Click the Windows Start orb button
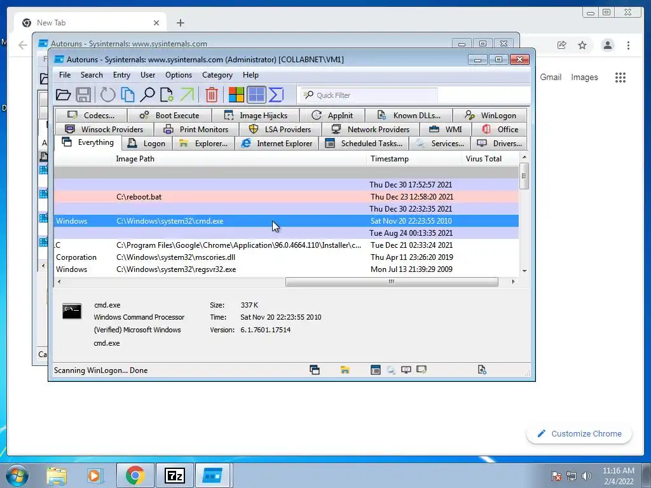This screenshot has height=488, width=651. tap(17, 475)
